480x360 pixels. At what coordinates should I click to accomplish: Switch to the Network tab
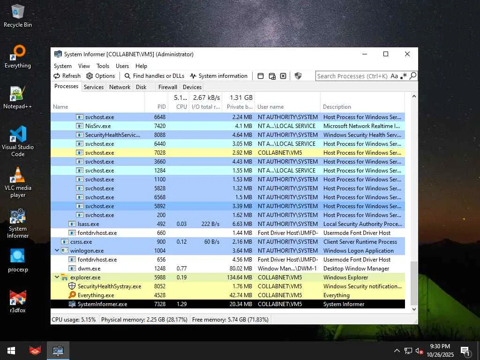tap(120, 87)
